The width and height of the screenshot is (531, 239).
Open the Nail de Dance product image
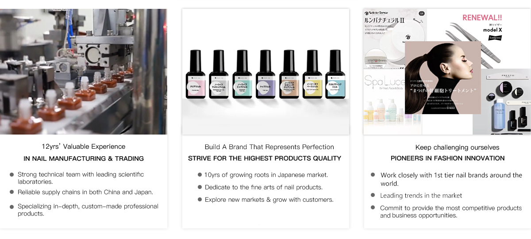coord(395,39)
